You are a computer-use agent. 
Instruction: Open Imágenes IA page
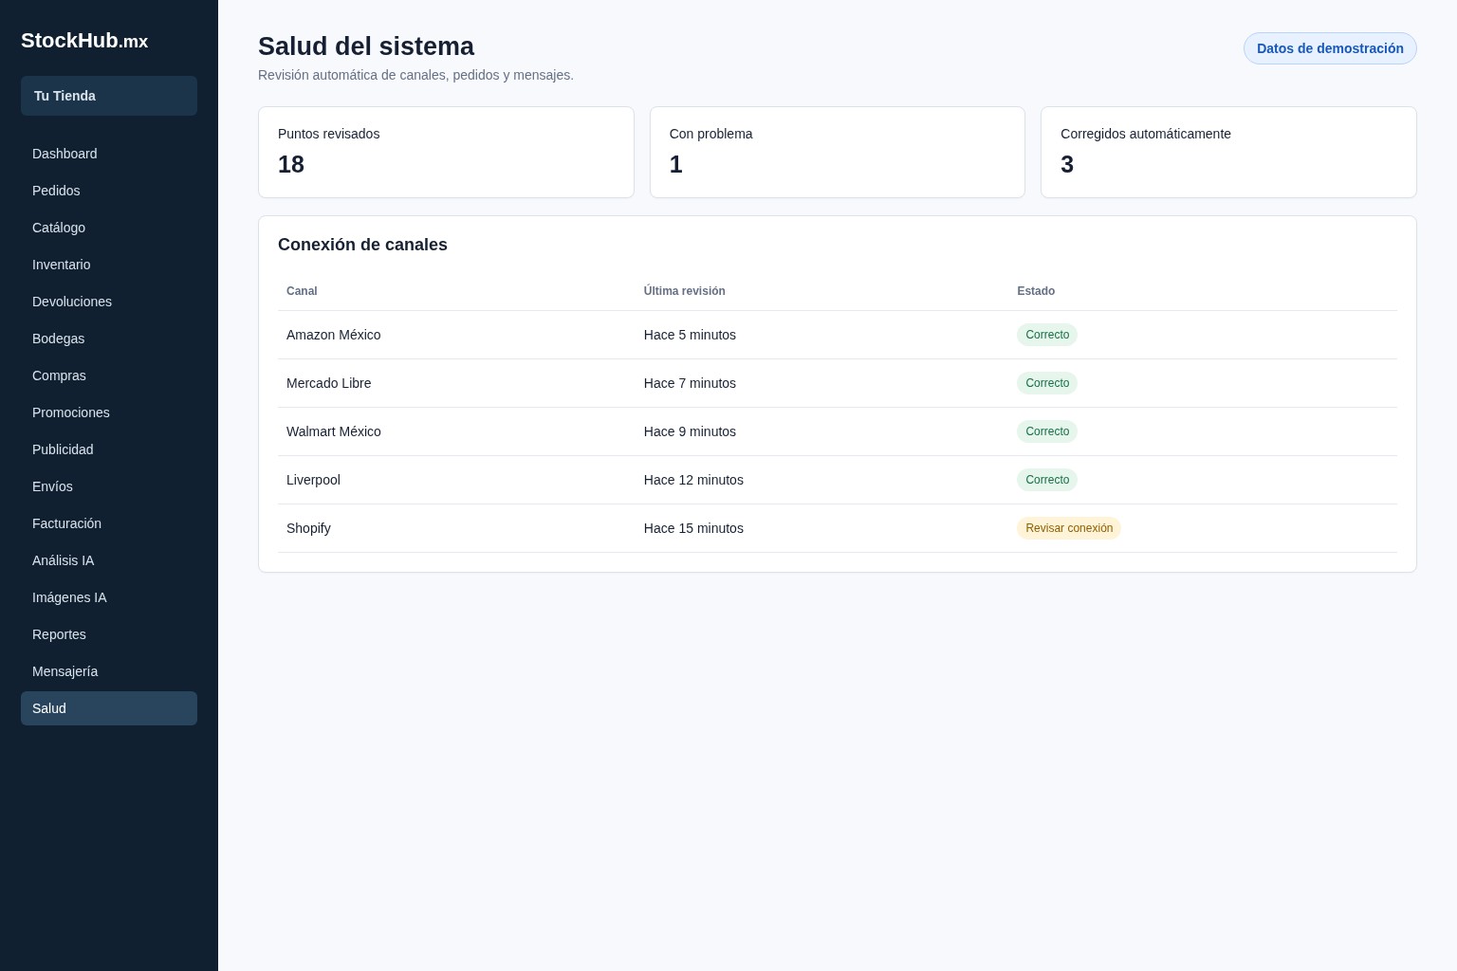point(109,597)
